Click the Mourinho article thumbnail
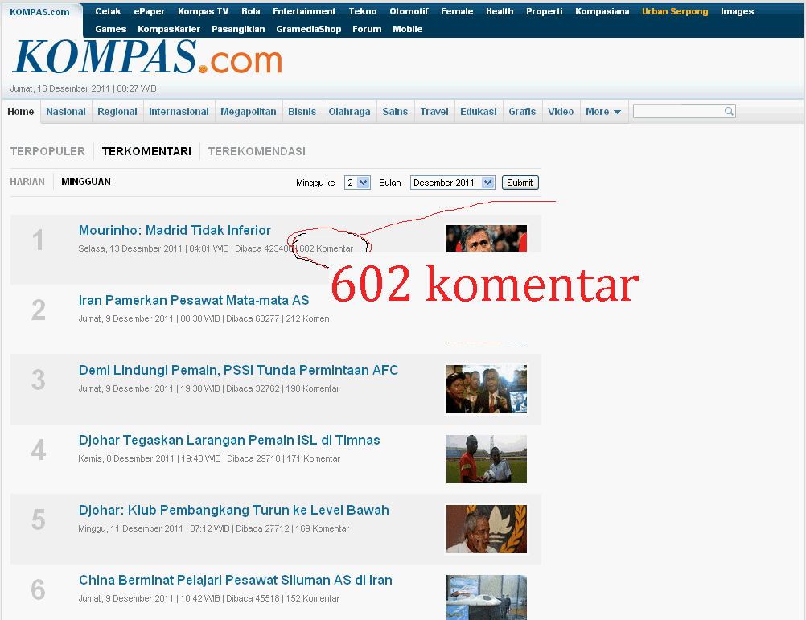The height and width of the screenshot is (620, 806). (x=487, y=238)
